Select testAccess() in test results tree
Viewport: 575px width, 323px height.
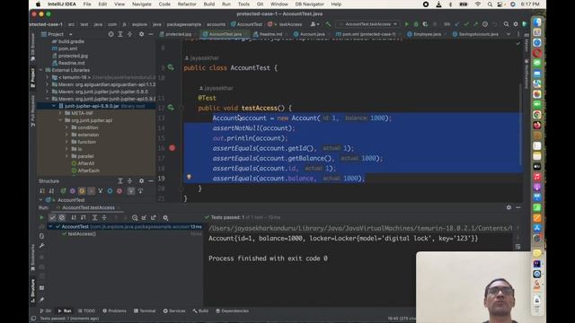click(82, 233)
